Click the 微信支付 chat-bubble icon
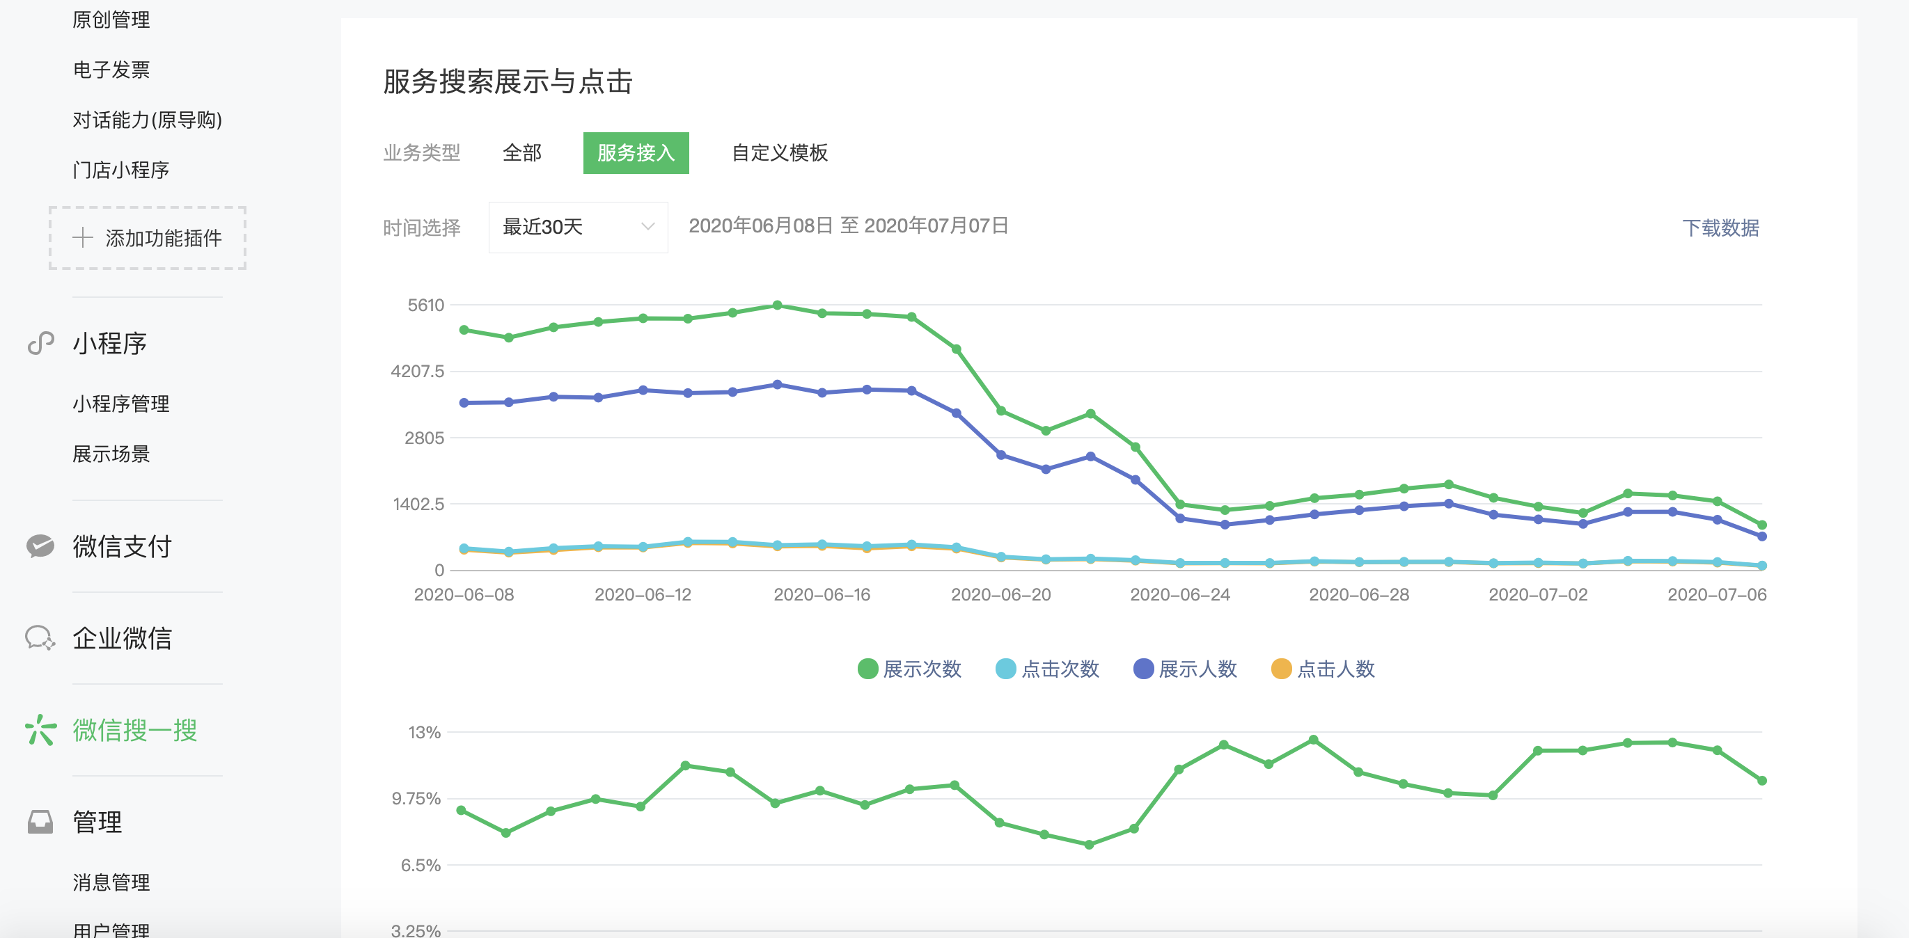This screenshot has width=1909, height=938. pyautogui.click(x=40, y=546)
